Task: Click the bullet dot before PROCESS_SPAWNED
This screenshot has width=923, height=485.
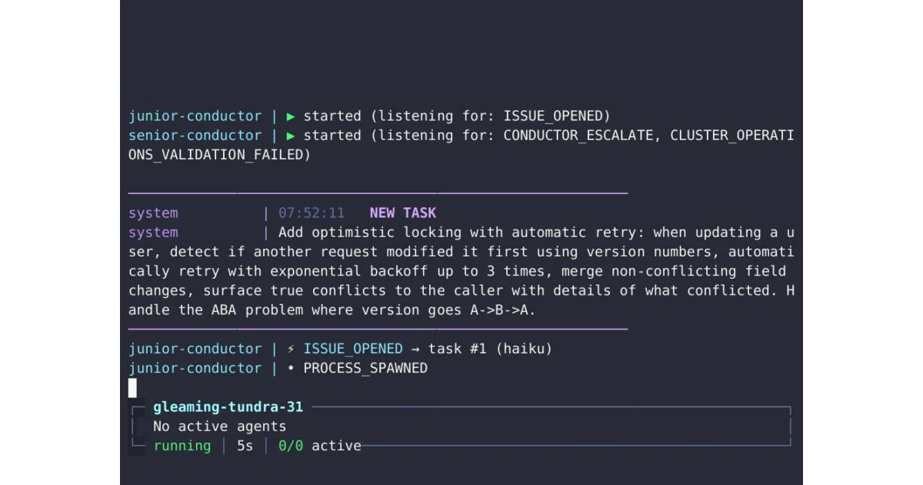Action: click(x=291, y=369)
